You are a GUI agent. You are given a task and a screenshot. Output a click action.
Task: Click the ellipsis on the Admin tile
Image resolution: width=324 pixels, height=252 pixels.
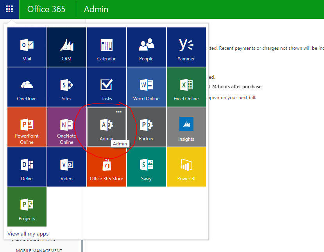pos(119,112)
